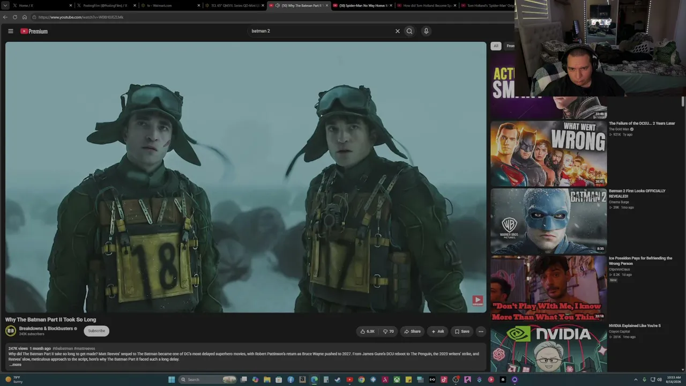Click the page vertical scrollbar

click(x=683, y=102)
